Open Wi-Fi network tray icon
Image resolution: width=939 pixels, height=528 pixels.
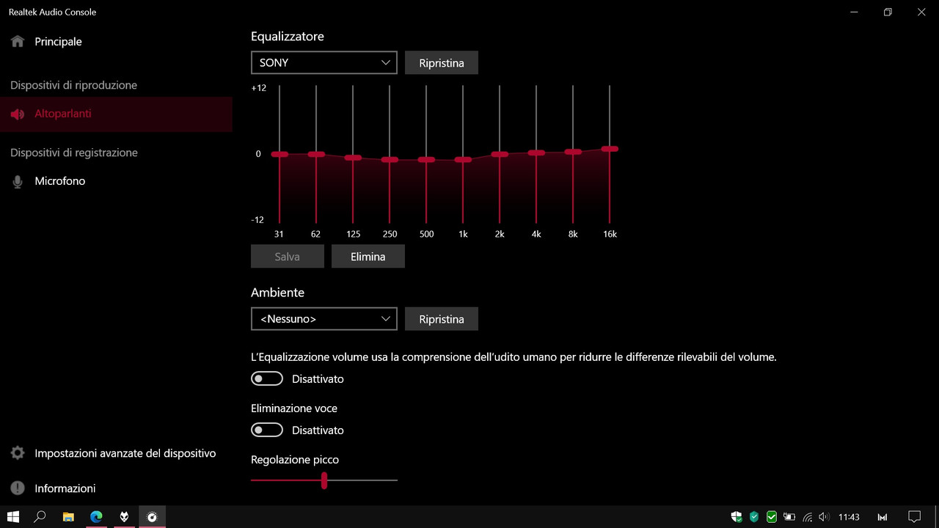pyautogui.click(x=807, y=517)
